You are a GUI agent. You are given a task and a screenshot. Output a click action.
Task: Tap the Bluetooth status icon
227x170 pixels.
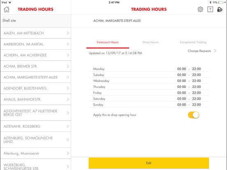[x=211, y=2]
